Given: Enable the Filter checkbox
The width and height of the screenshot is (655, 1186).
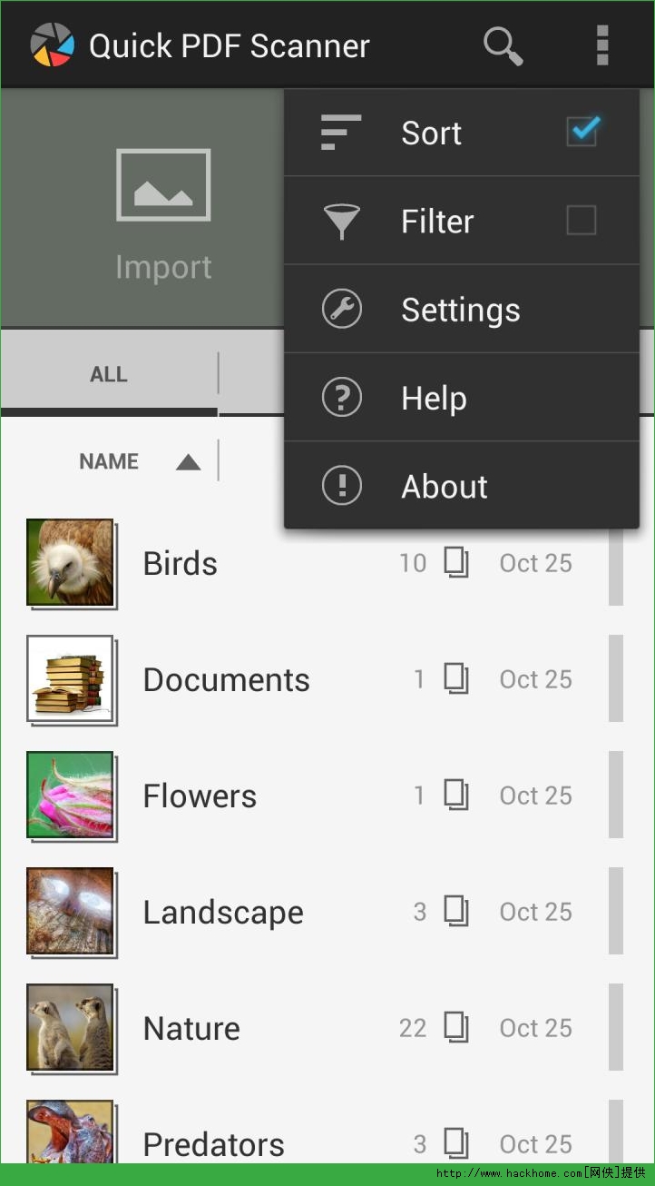Looking at the screenshot, I should pyautogui.click(x=582, y=221).
